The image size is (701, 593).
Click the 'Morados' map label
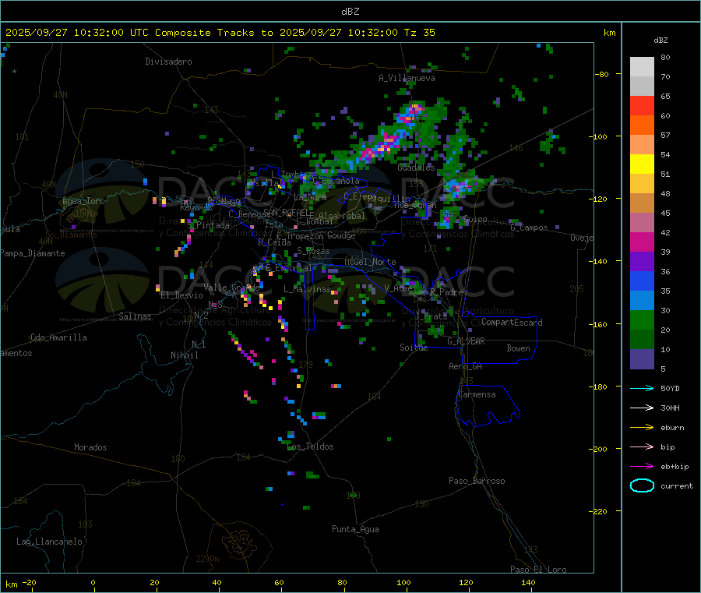click(91, 447)
